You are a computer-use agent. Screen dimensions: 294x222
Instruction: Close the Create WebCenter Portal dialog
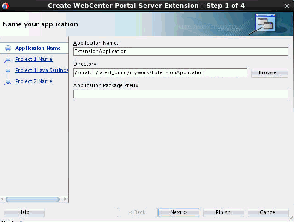pyautogui.click(x=287, y=6)
